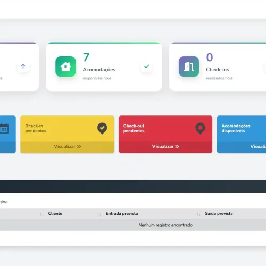The image size is (266, 266).
Task: Sort by the Saída prevista column
Action: coord(219,213)
